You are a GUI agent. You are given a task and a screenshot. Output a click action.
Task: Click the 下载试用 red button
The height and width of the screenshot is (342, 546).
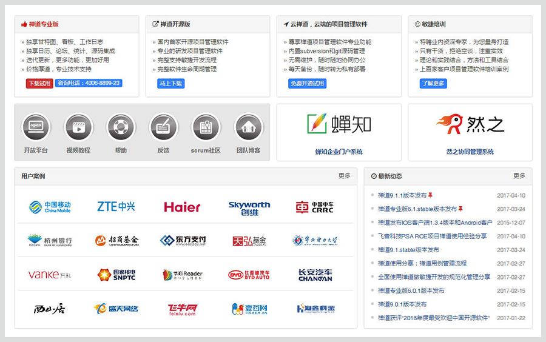pyautogui.click(x=39, y=84)
